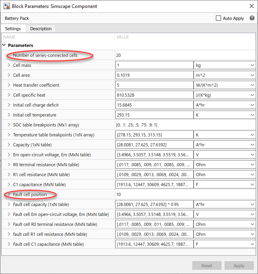Image resolution: width=258 pixels, height=274 pixels.
Task: Expand the Cell area row
Action: coord(9,75)
